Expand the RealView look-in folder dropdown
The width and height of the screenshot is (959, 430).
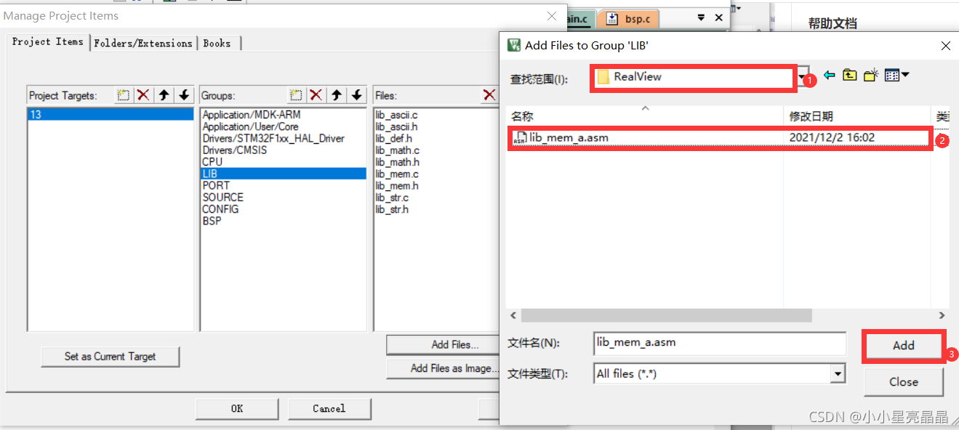coord(803,76)
